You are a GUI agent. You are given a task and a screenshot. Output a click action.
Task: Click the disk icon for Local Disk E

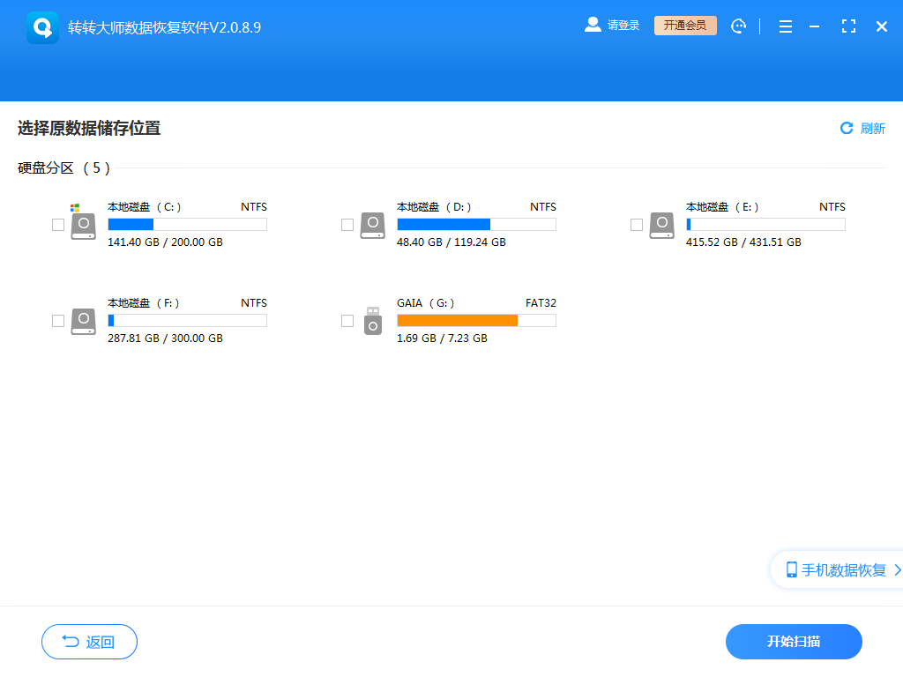(661, 225)
